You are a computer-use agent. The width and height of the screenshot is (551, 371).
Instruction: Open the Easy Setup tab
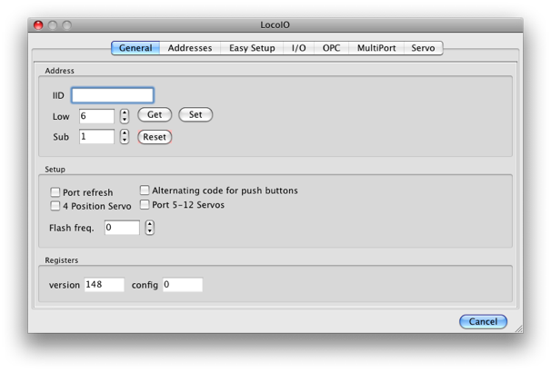[252, 48]
